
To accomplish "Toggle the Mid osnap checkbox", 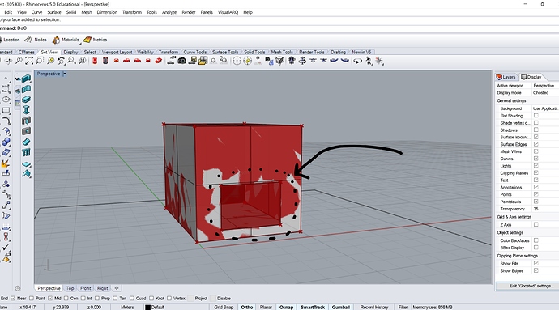I will [50, 298].
